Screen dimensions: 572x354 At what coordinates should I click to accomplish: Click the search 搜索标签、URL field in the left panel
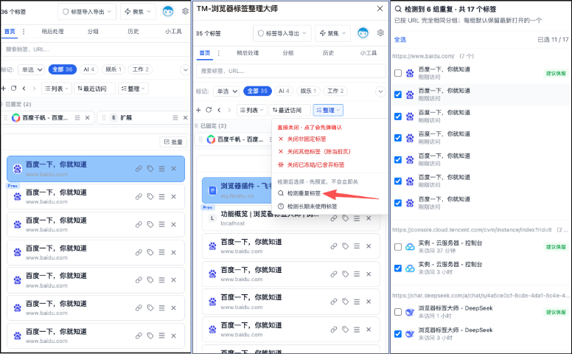(x=96, y=49)
